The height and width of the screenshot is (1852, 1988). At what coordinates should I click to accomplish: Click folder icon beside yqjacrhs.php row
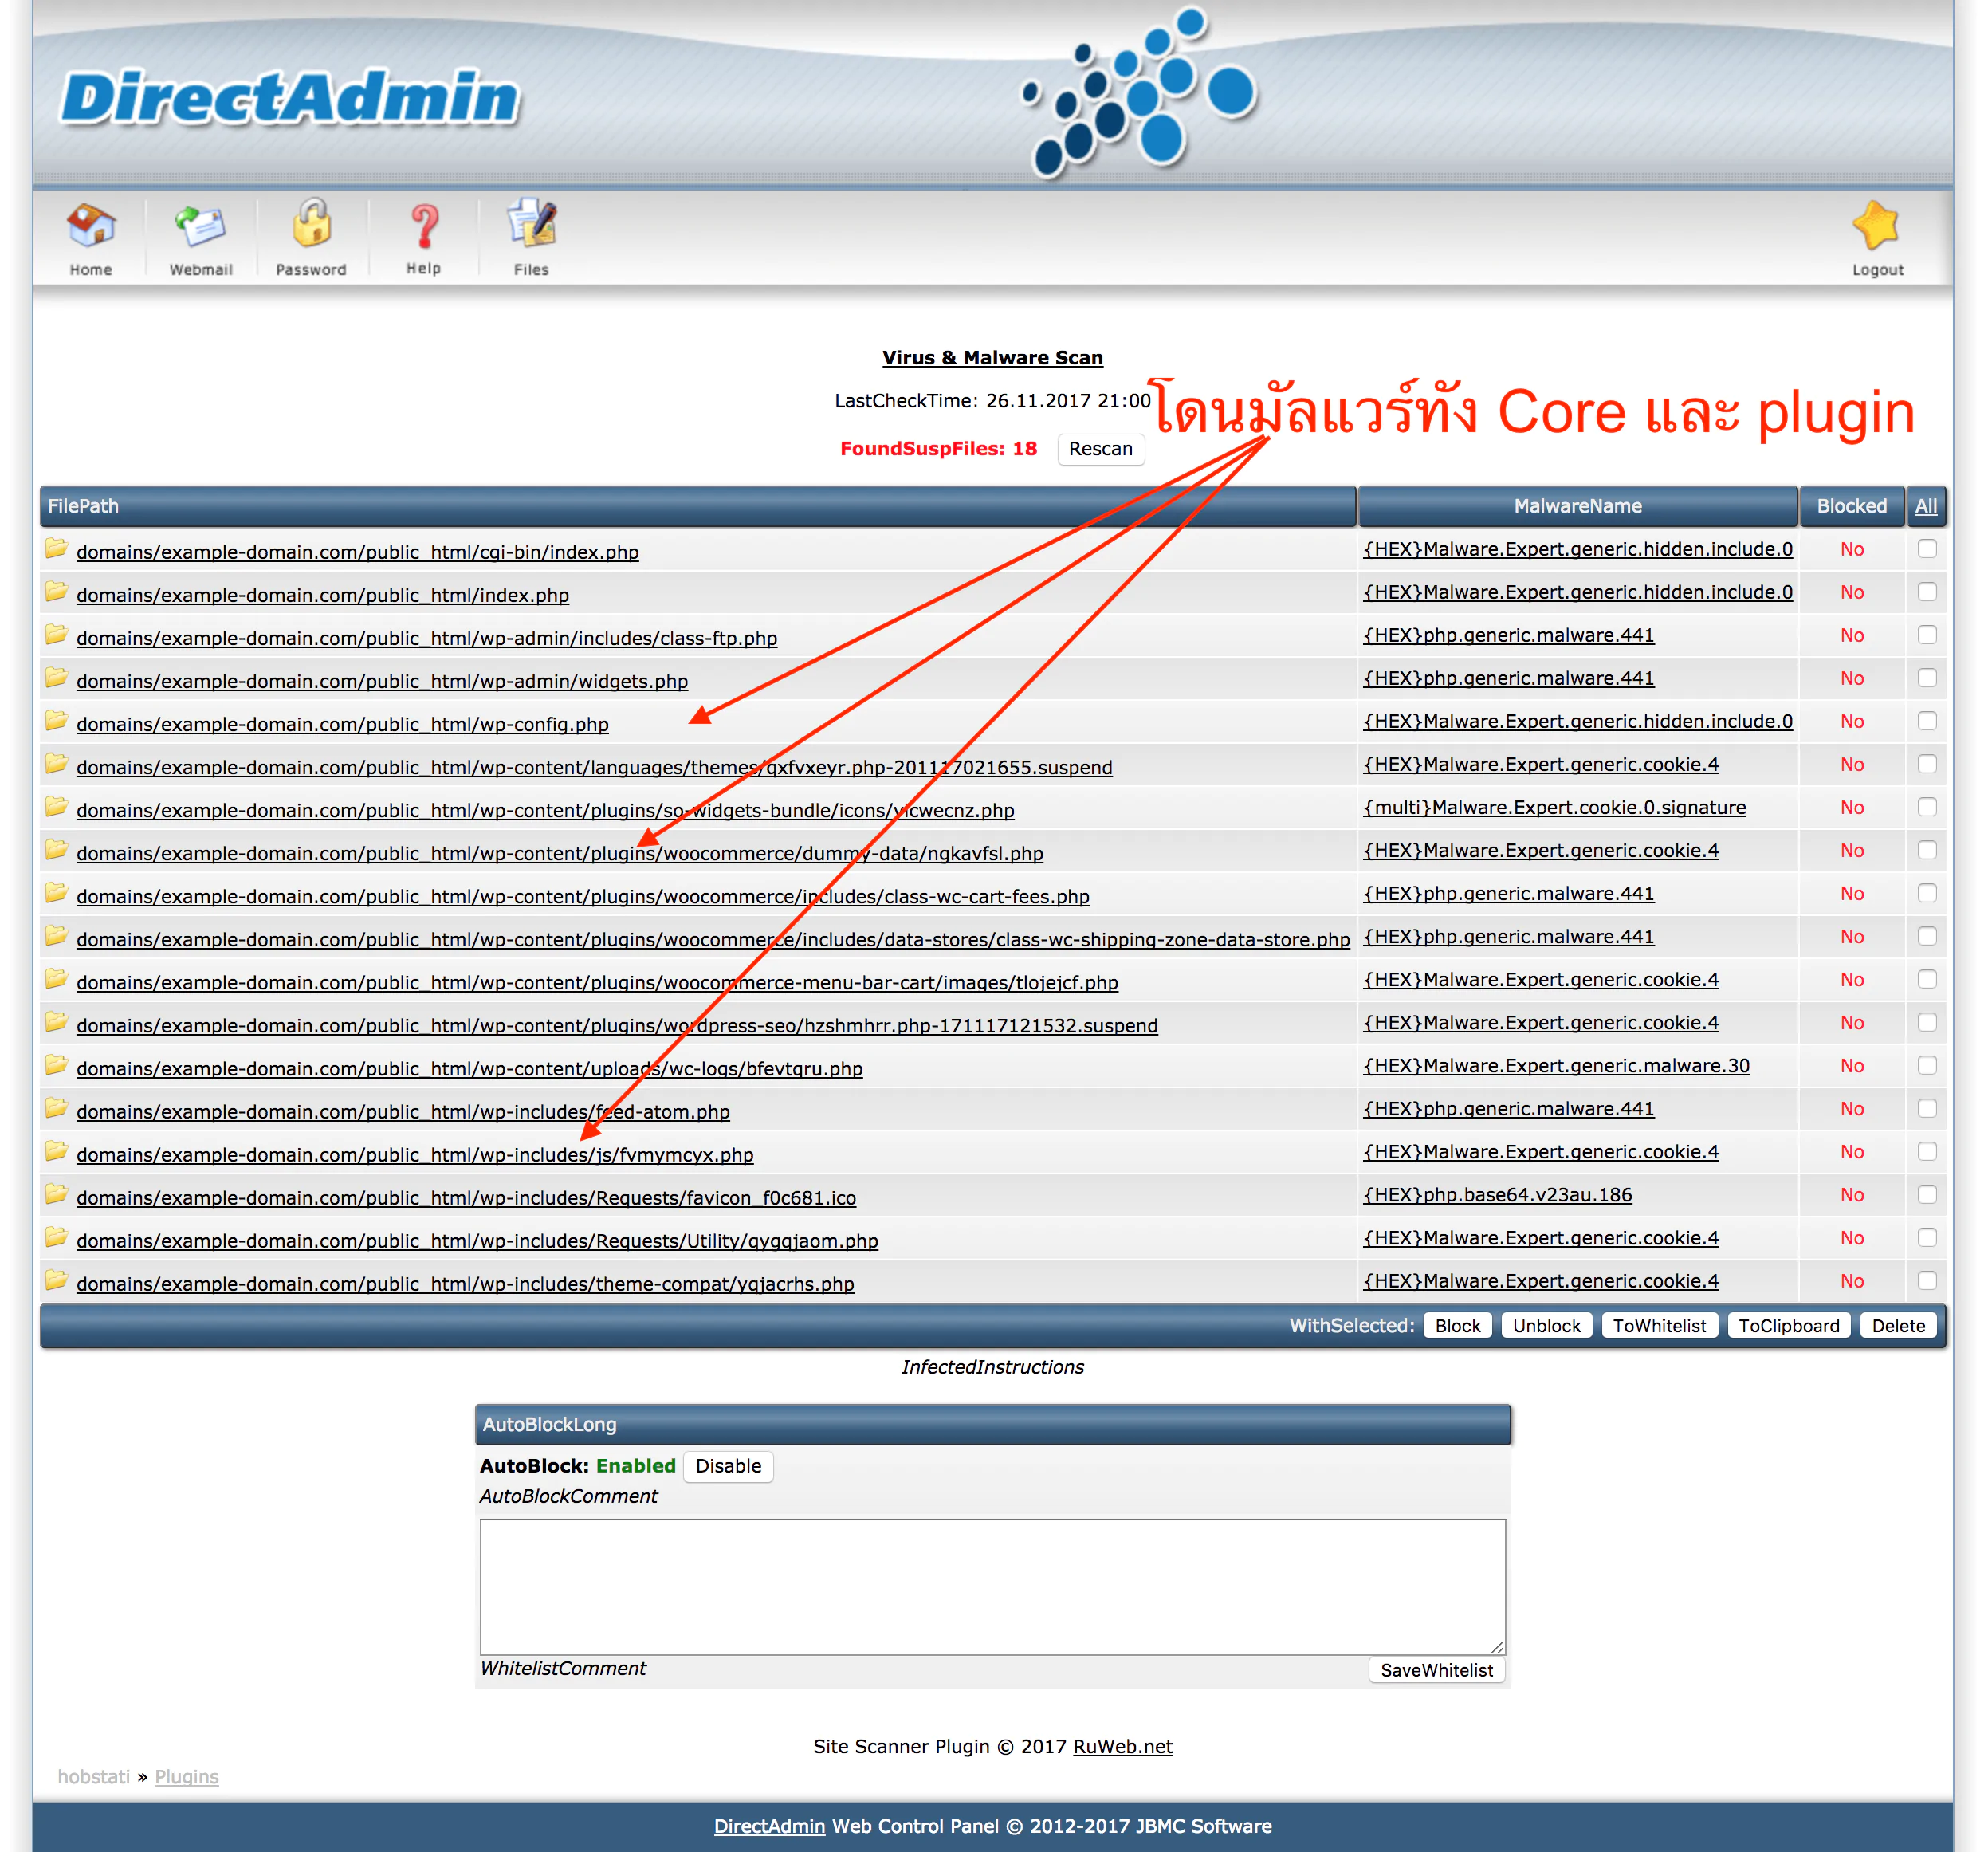click(57, 1280)
